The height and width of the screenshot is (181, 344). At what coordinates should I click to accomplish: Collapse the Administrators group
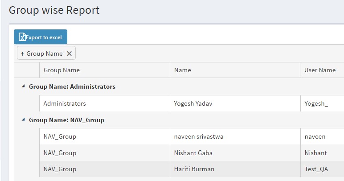click(x=23, y=86)
